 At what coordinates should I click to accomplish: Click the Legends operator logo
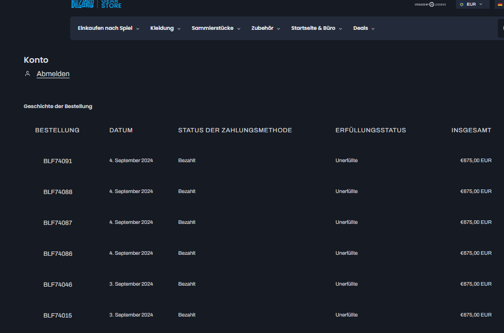click(x=430, y=5)
